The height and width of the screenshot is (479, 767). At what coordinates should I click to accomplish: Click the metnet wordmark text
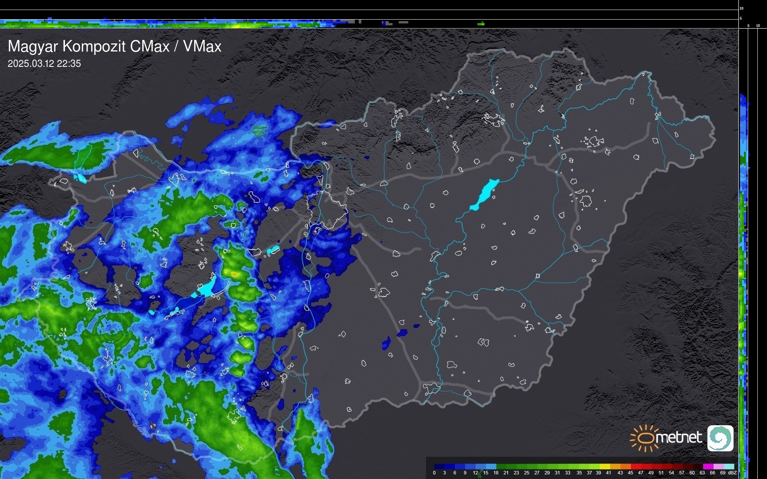coord(679,438)
